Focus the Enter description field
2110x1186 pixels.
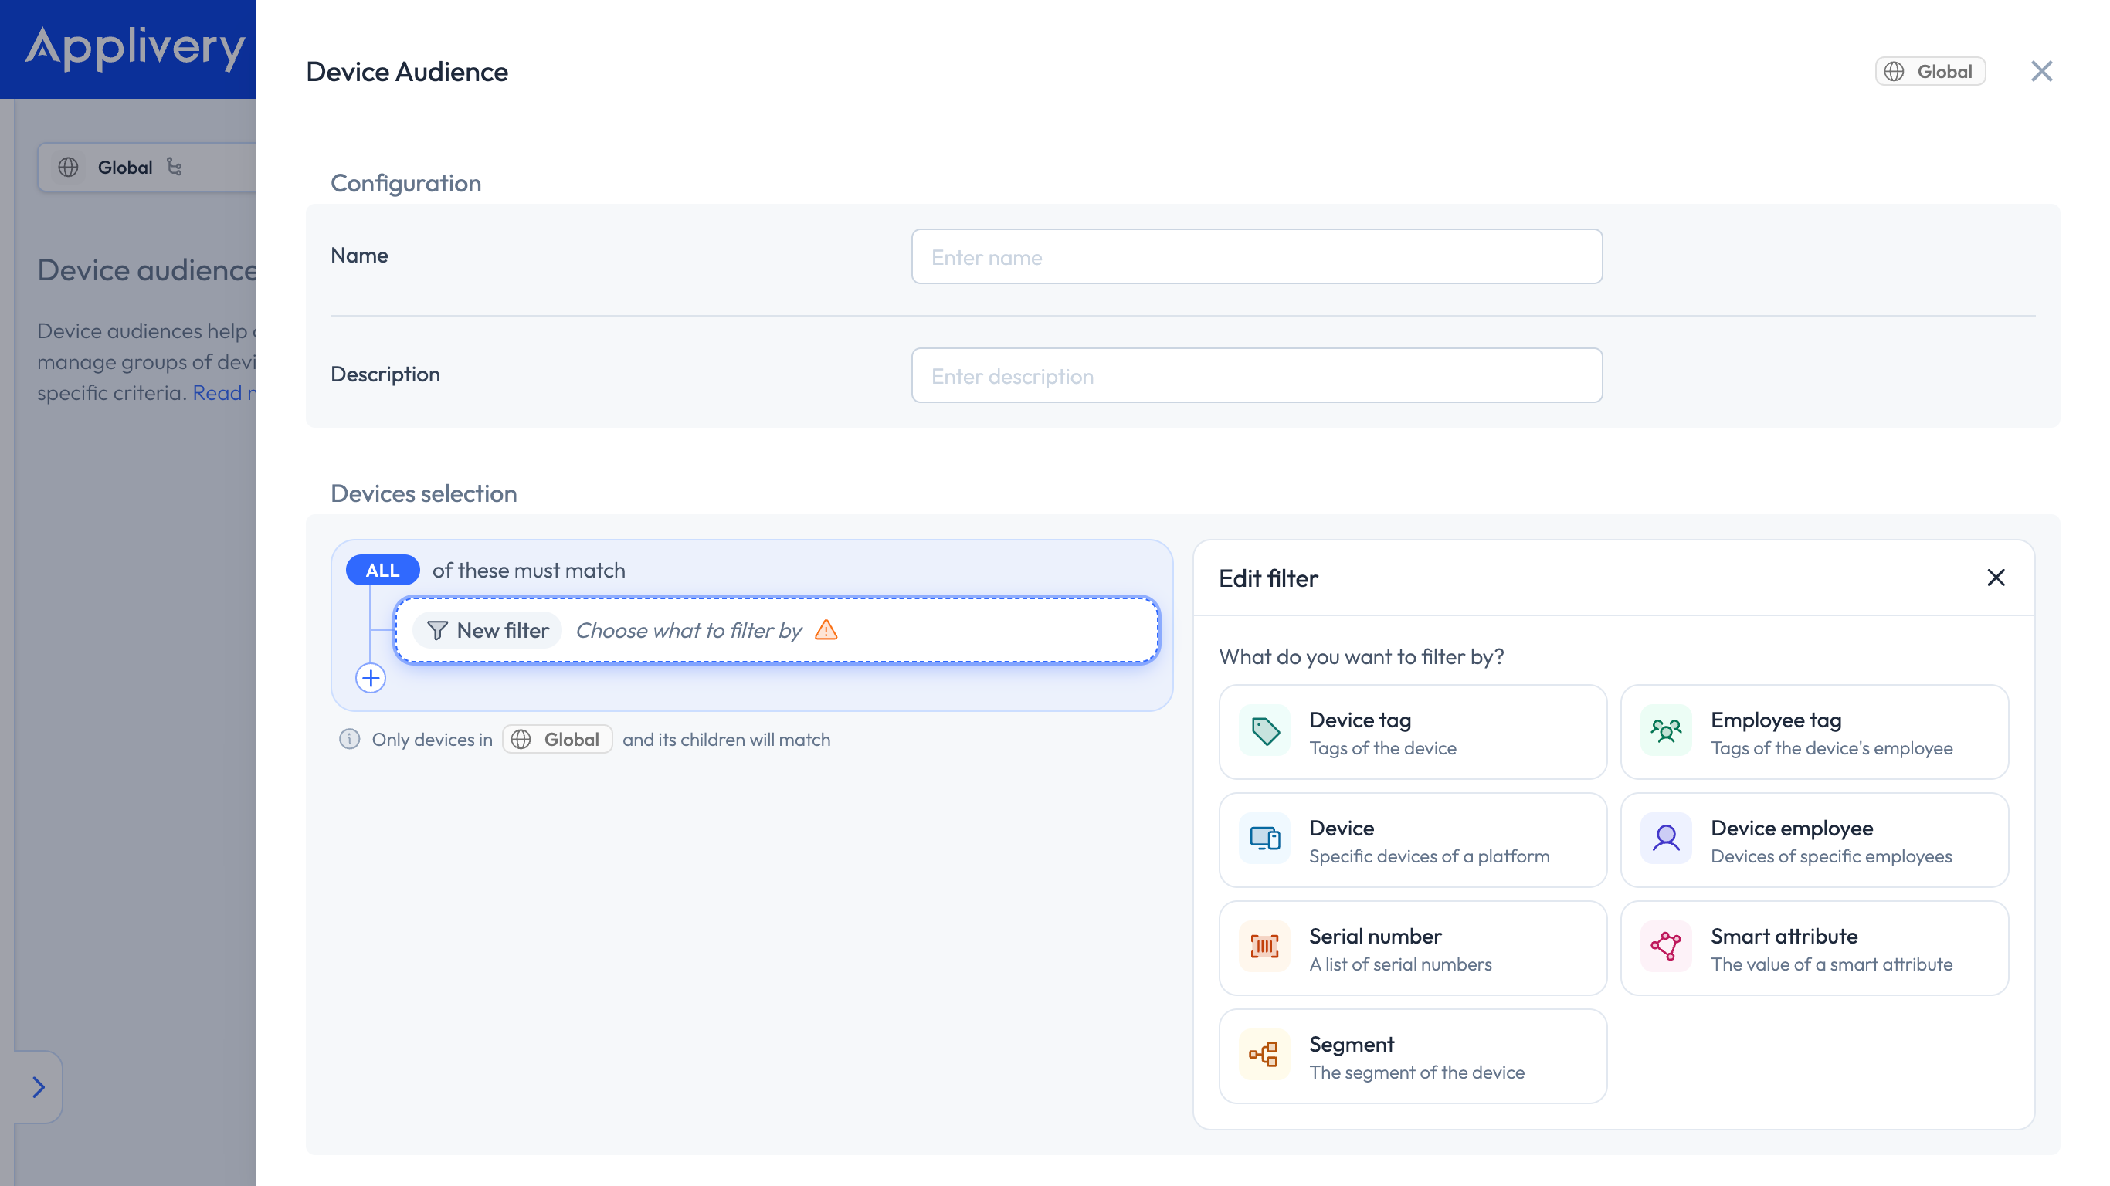1257,375
